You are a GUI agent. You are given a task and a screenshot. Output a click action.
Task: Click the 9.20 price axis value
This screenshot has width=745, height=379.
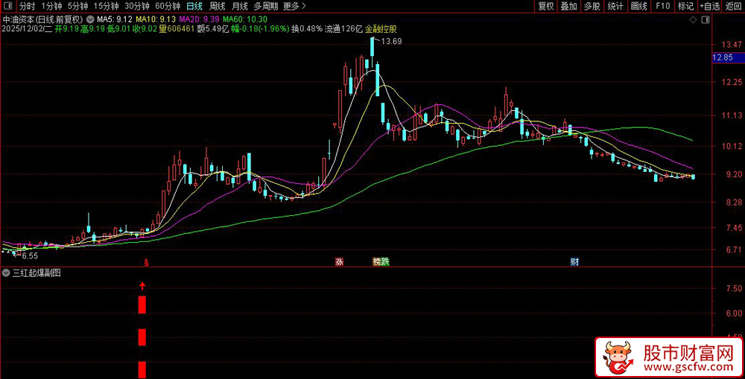(734, 174)
